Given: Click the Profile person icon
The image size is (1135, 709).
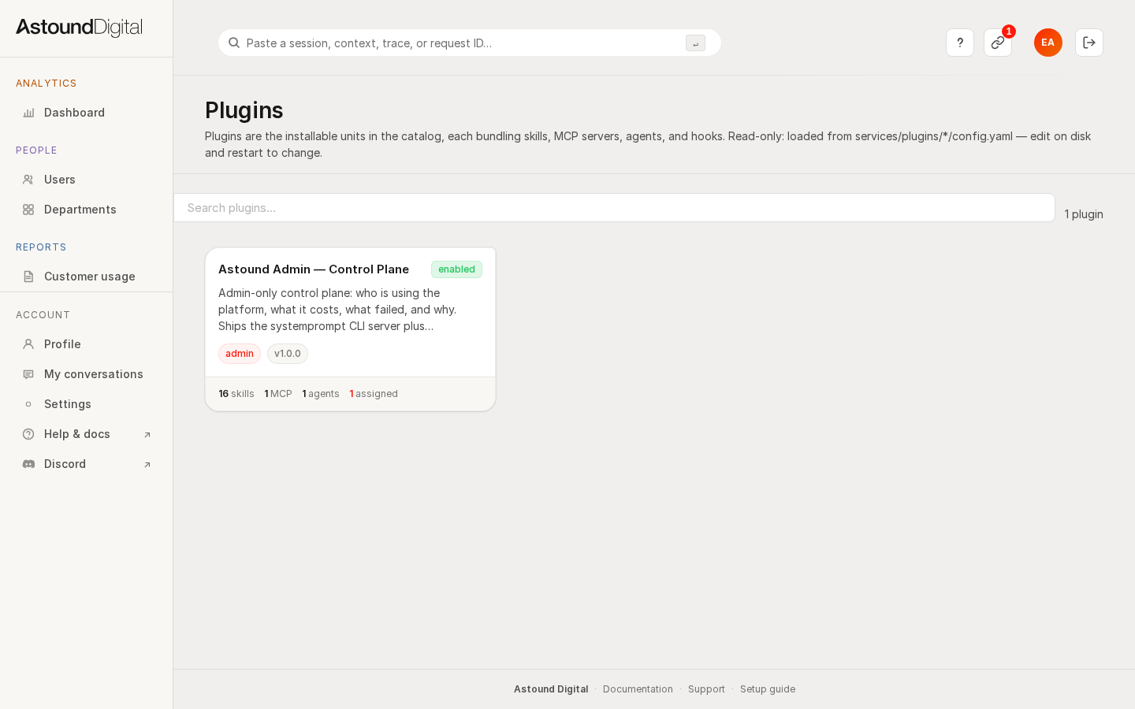Looking at the screenshot, I should [x=28, y=344].
